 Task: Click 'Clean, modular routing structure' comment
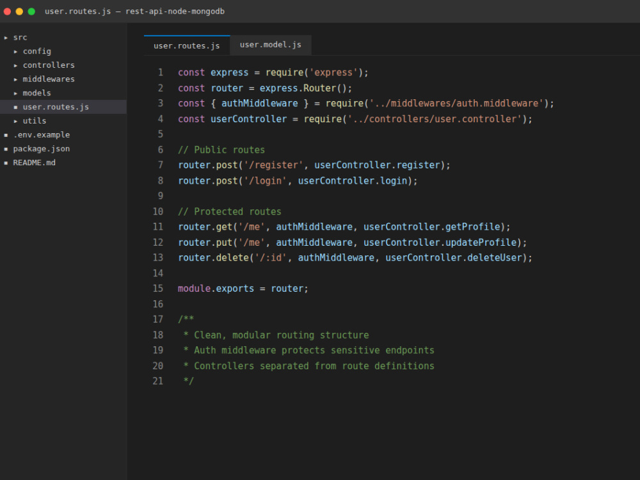click(x=281, y=335)
